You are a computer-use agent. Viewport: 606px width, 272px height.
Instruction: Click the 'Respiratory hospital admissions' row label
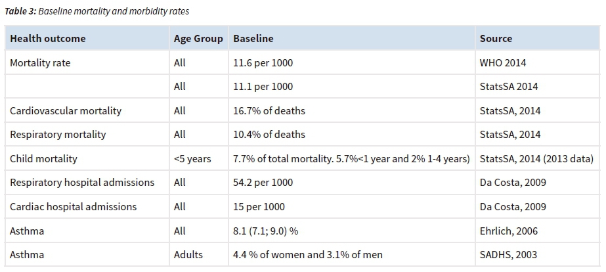82,183
